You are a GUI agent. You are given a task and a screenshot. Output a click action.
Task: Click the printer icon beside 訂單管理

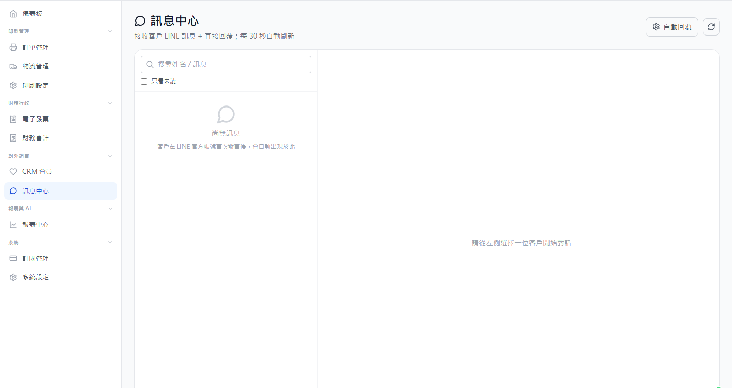pyautogui.click(x=13, y=48)
